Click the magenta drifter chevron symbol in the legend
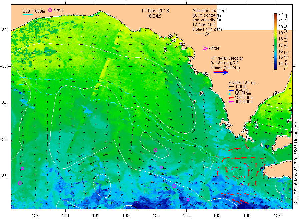 [x=205, y=48]
